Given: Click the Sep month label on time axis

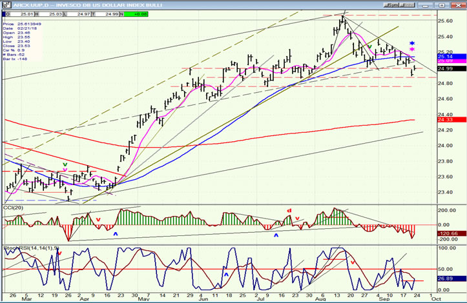Looking at the screenshot, I should tap(384, 299).
